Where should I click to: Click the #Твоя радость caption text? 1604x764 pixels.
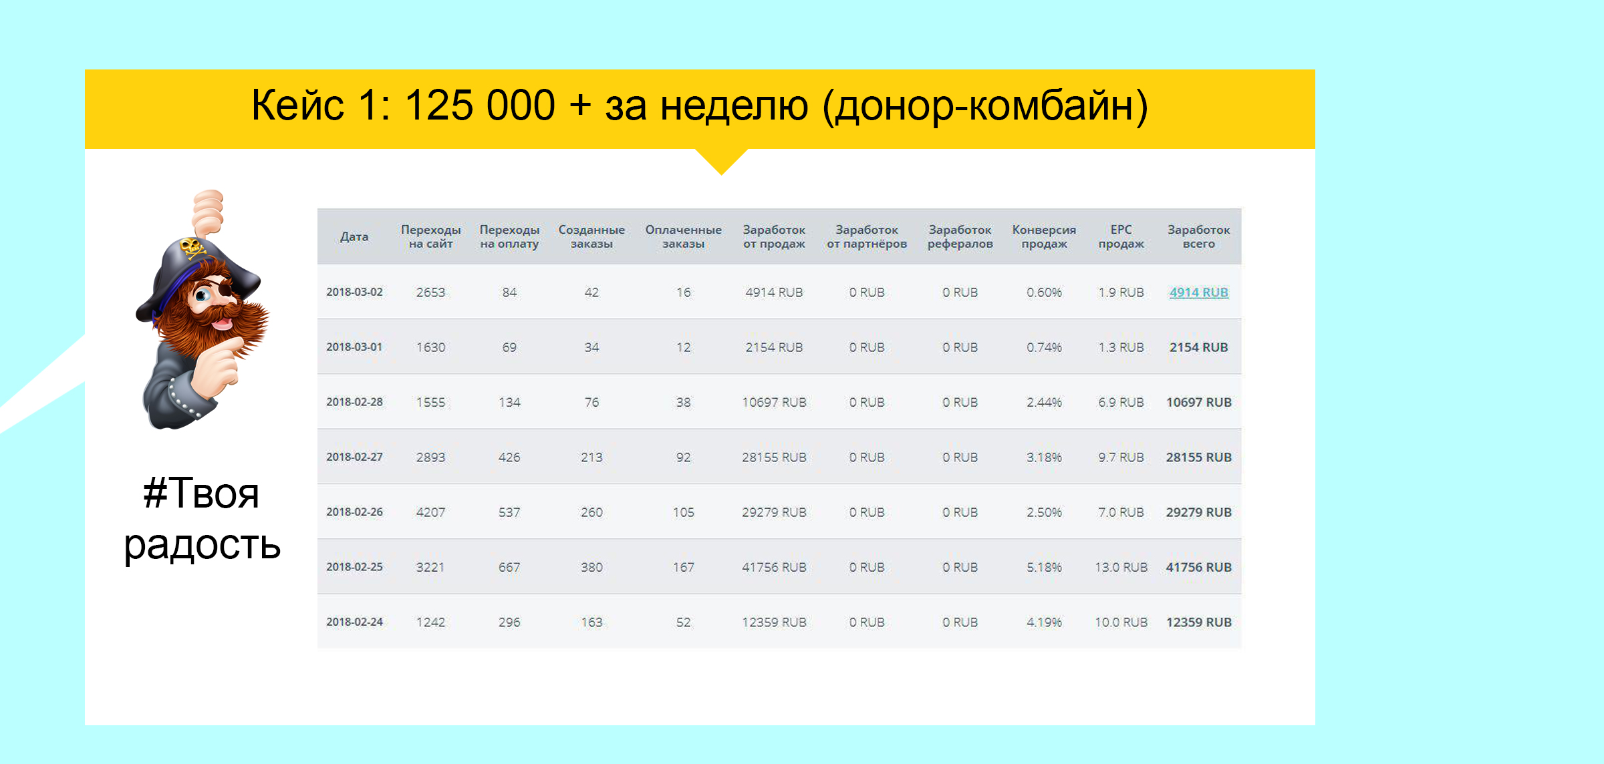(202, 519)
